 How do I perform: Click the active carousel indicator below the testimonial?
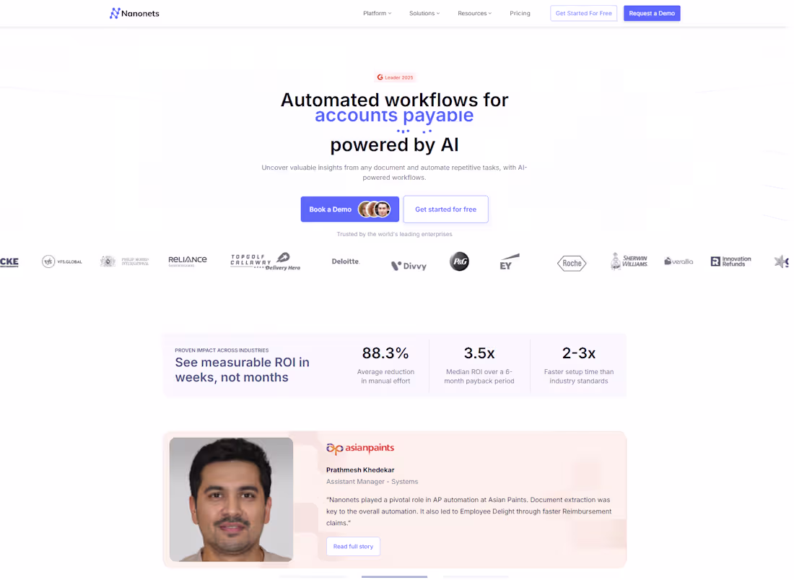[394, 578]
